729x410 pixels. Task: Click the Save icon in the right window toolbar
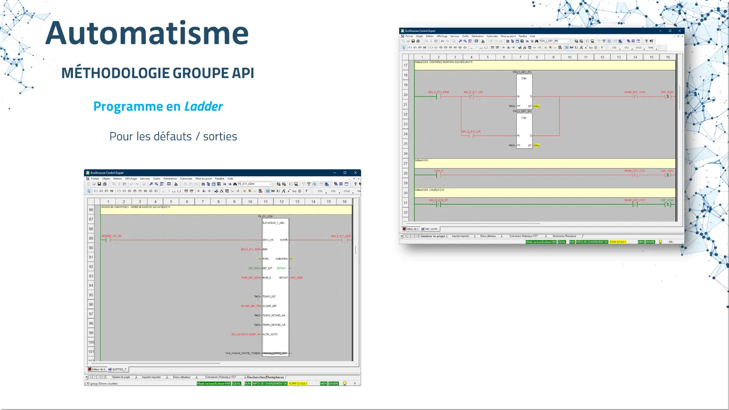413,42
